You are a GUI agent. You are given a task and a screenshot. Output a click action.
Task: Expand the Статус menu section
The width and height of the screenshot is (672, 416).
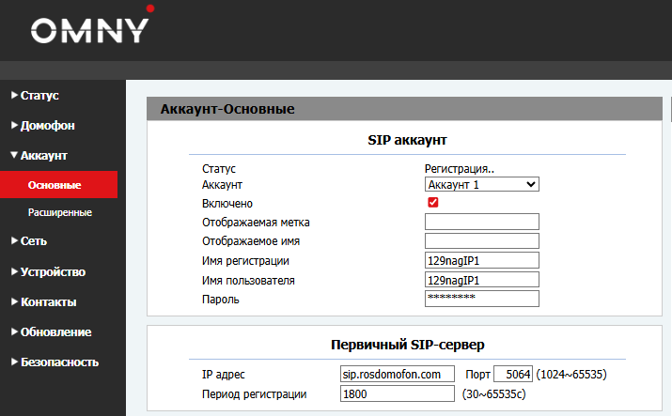[39, 96]
